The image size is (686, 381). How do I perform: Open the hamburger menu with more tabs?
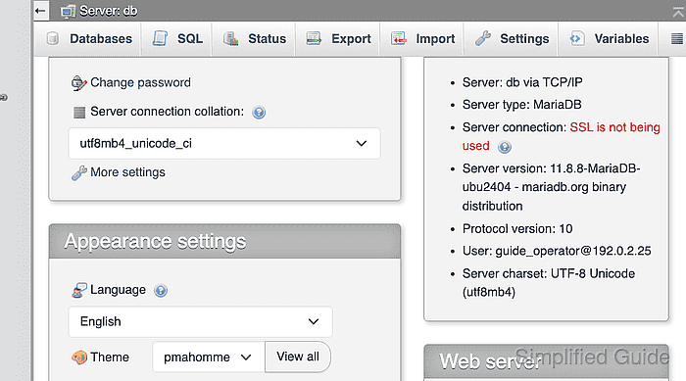click(x=677, y=39)
